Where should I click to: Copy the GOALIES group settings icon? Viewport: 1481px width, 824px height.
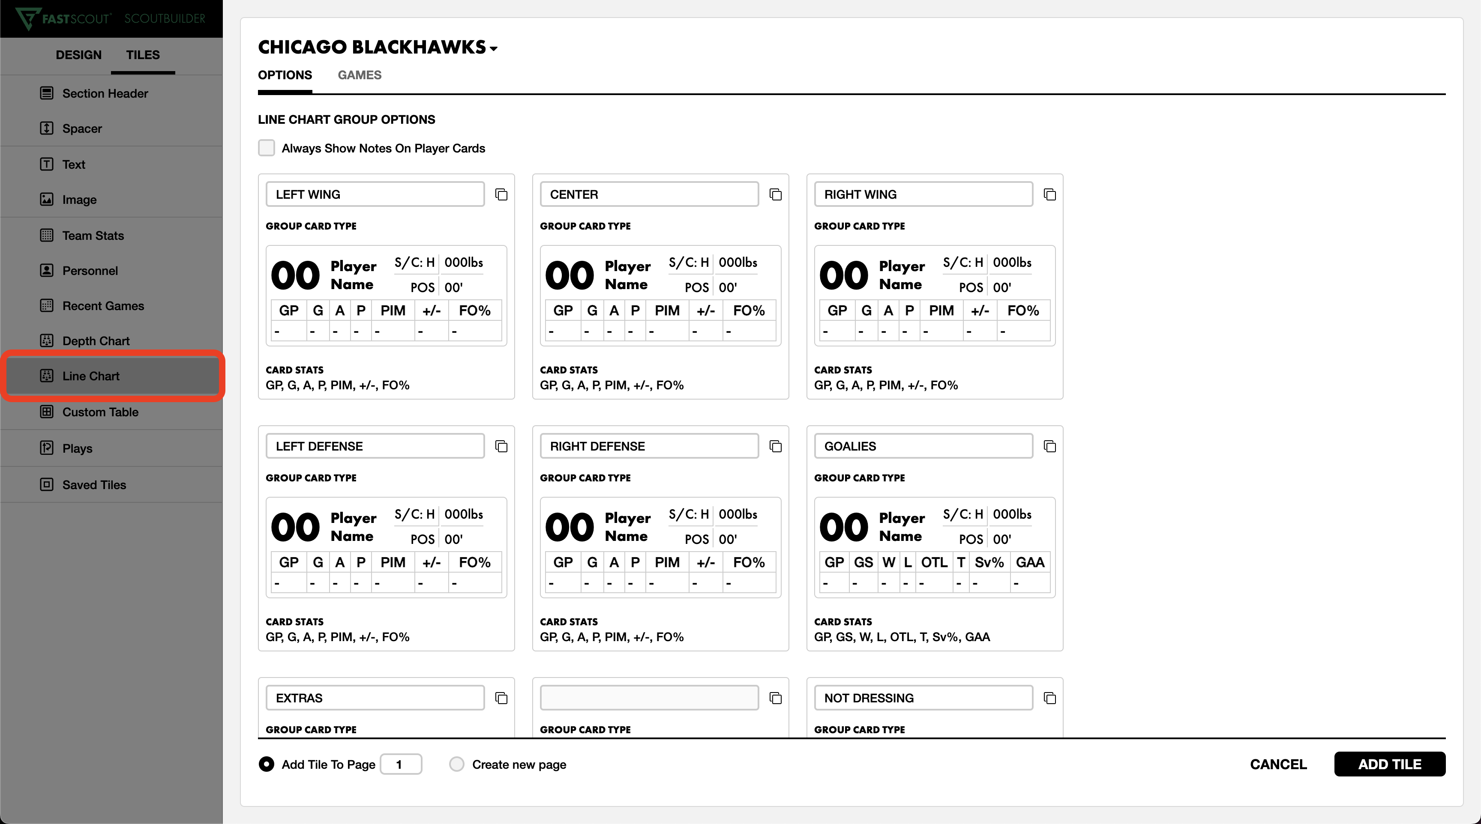(x=1050, y=447)
